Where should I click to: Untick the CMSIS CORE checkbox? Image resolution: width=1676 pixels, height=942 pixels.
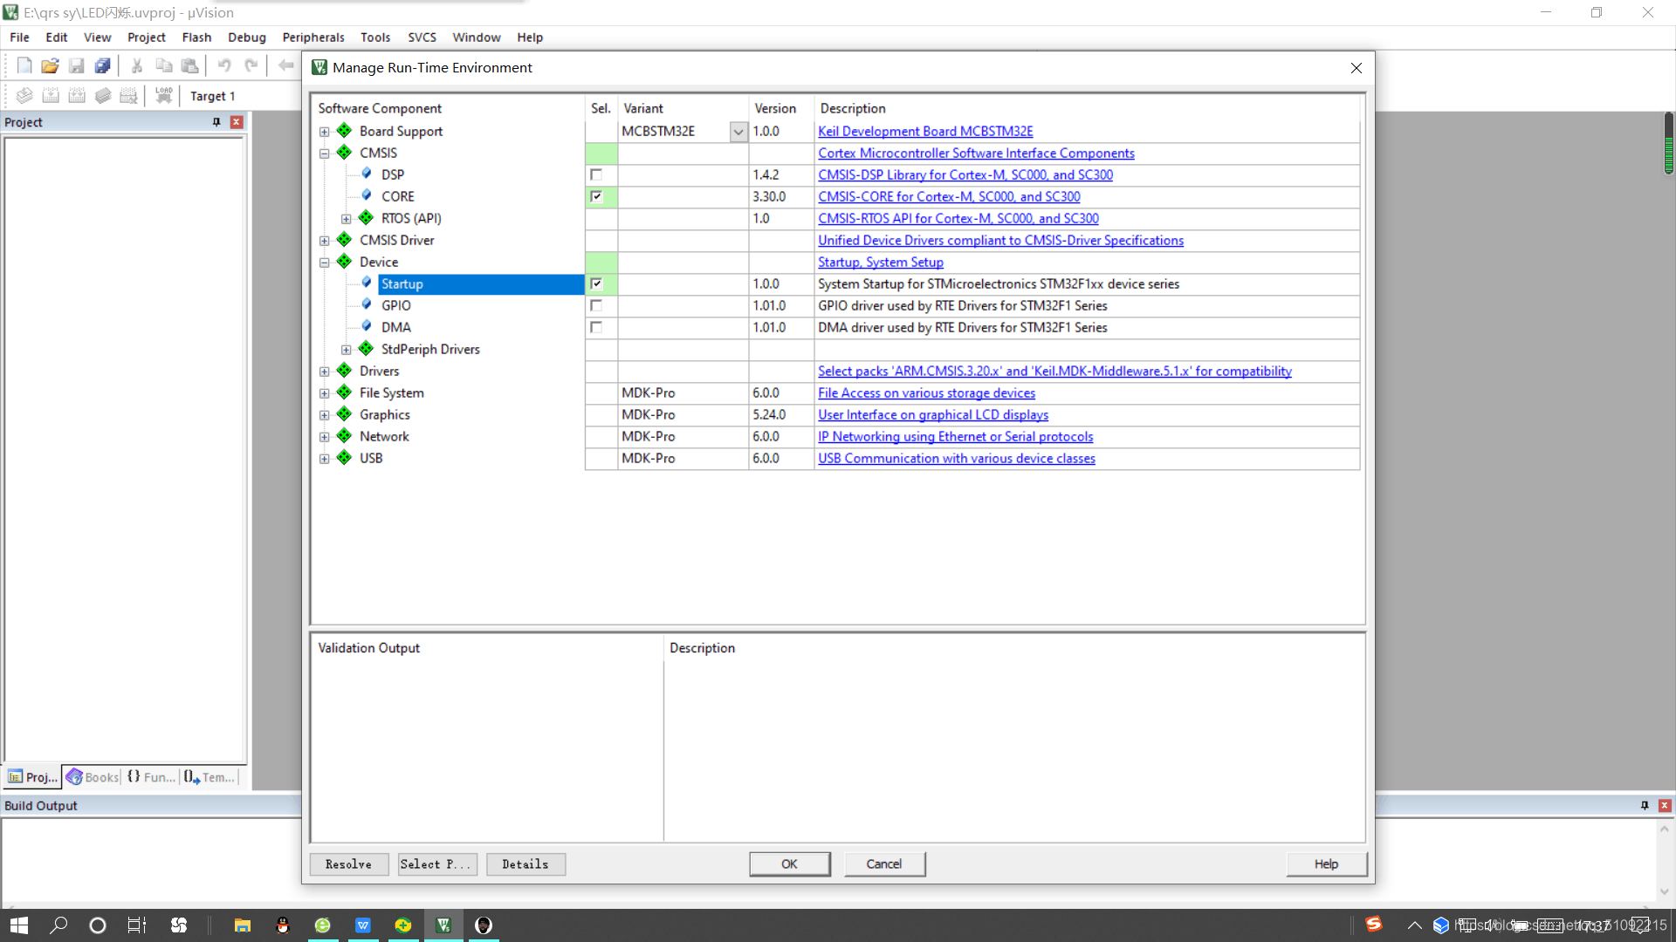tap(596, 196)
